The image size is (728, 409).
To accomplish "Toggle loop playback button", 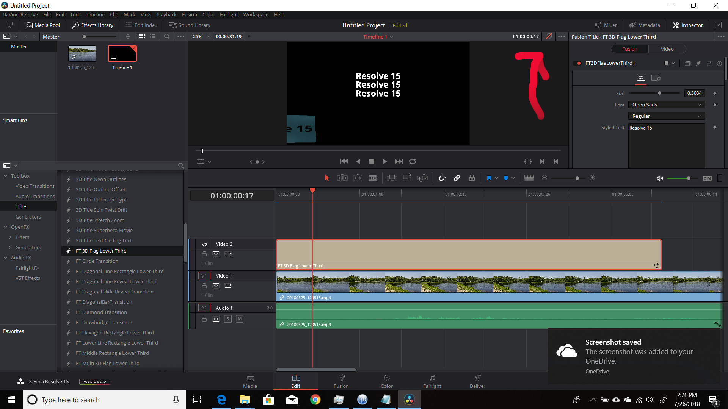I will coord(413,161).
